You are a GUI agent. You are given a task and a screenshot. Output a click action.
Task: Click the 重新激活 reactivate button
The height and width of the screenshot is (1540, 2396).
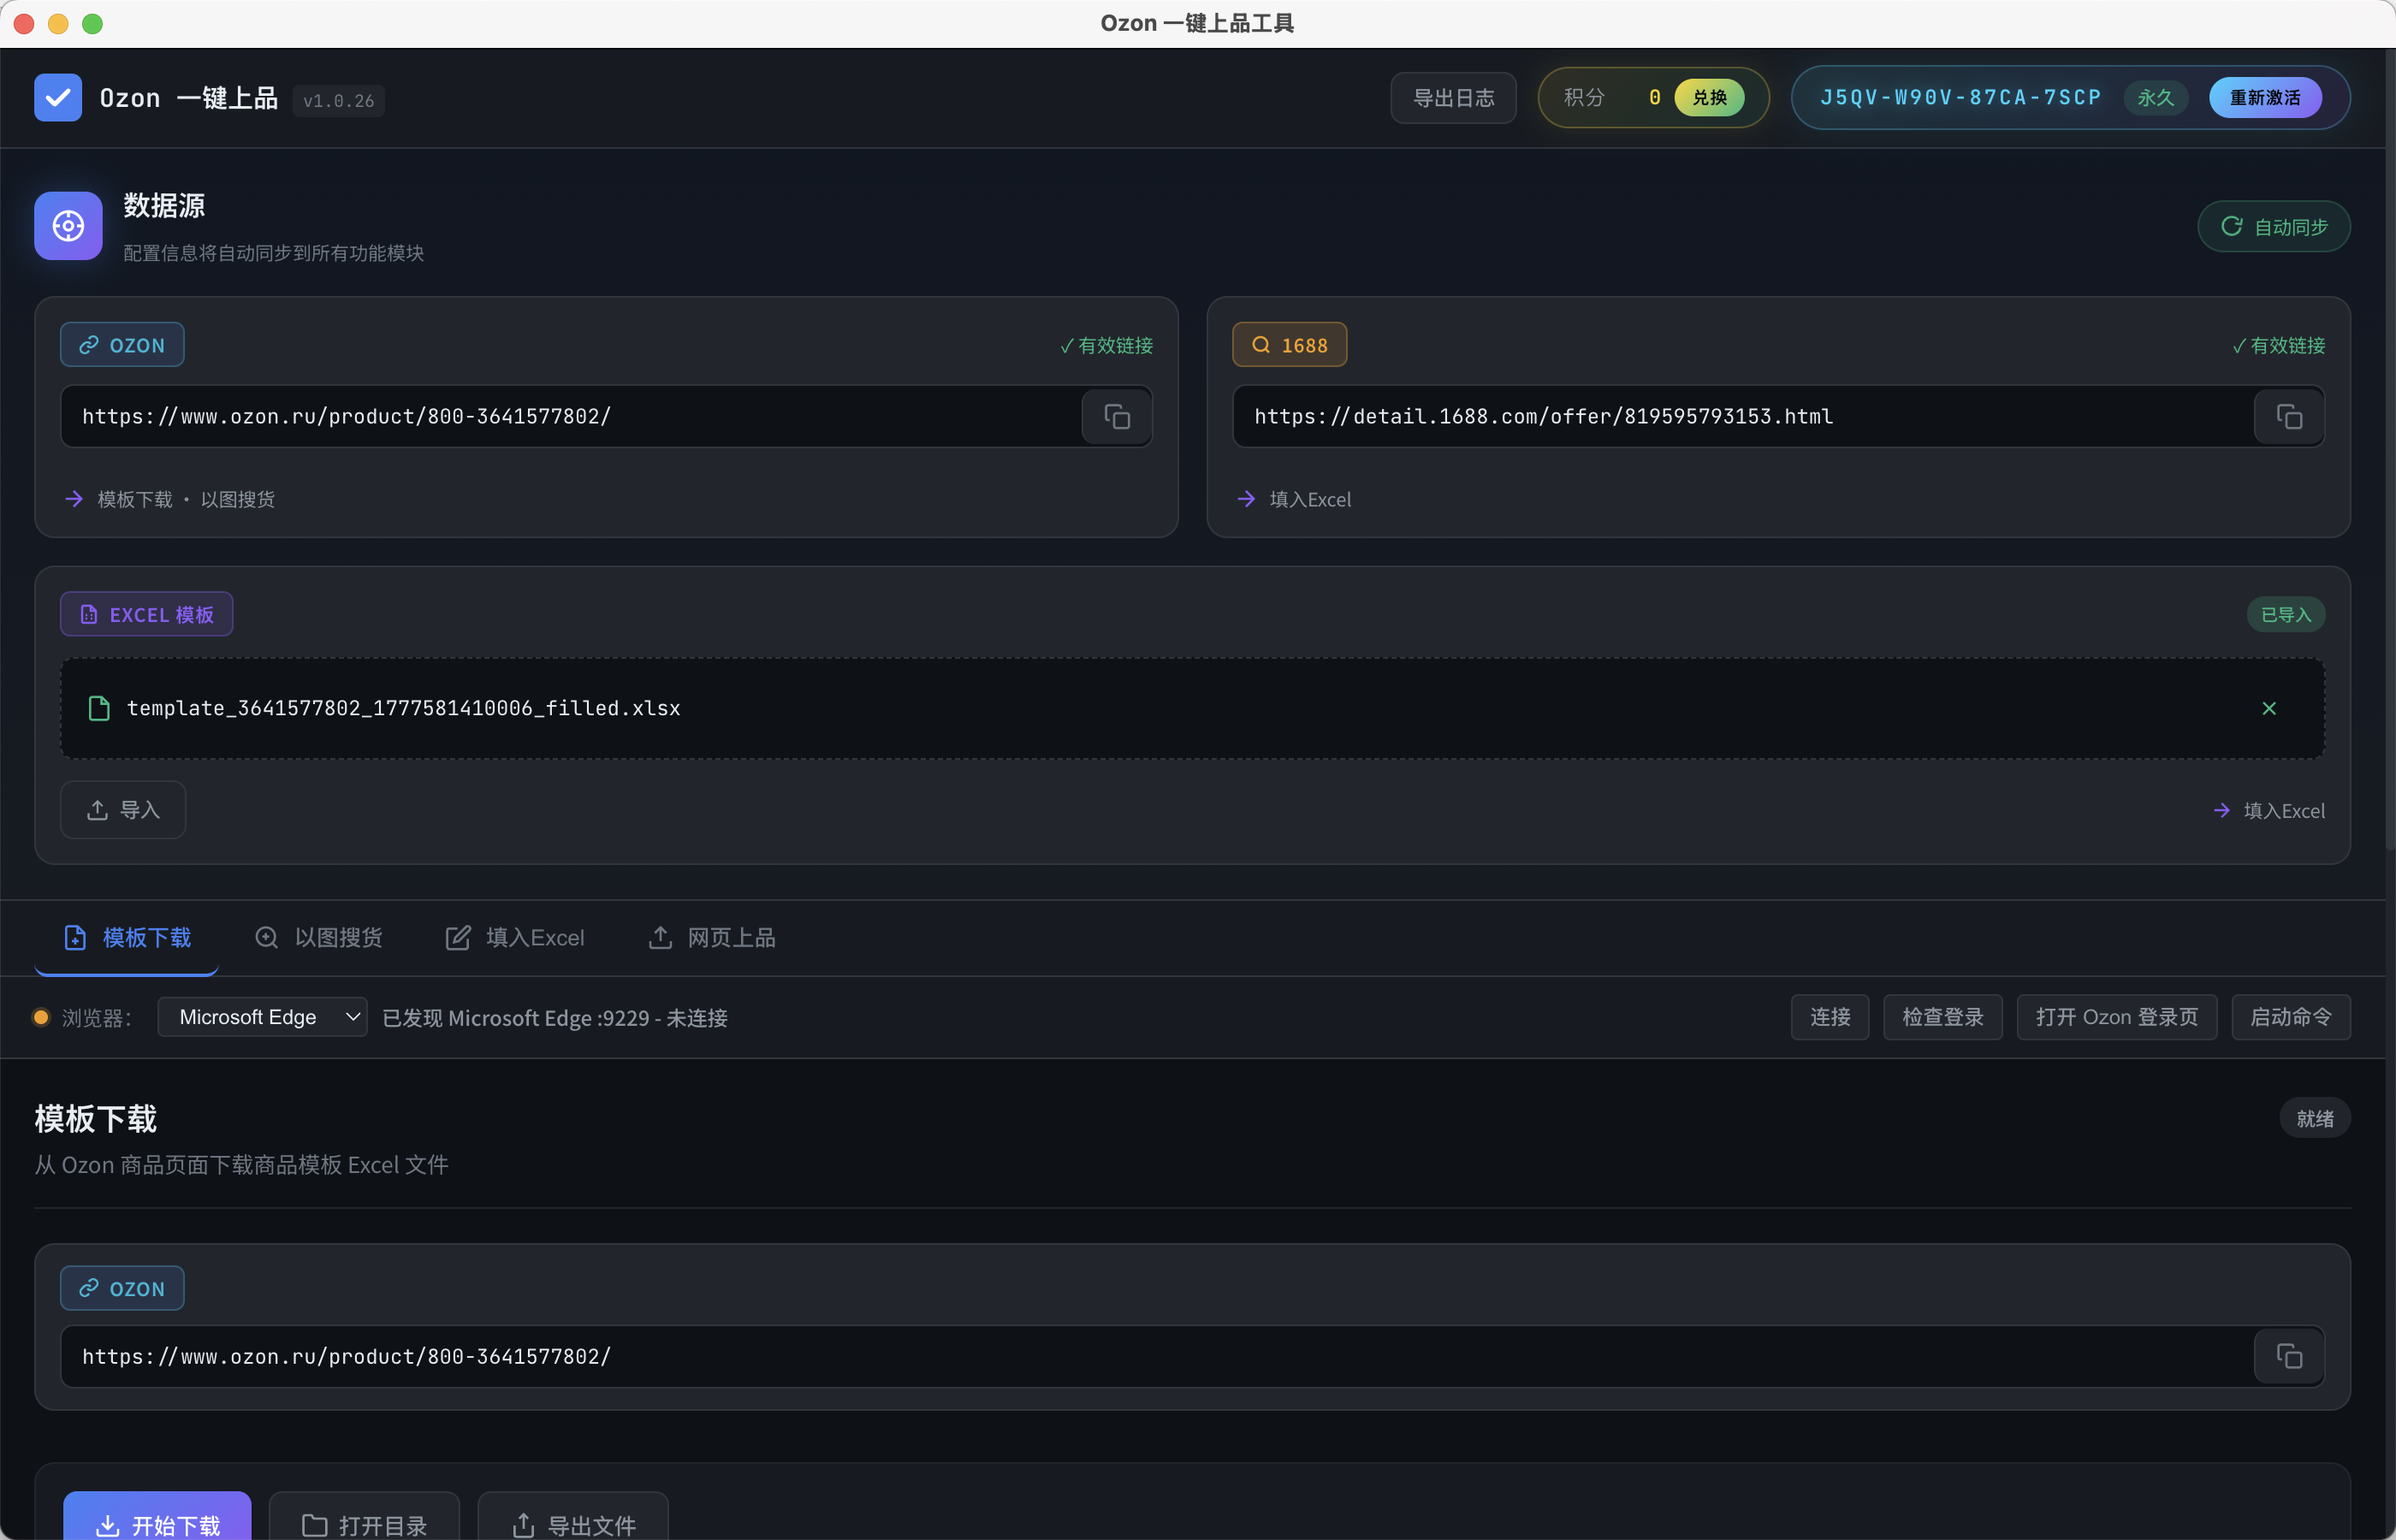(x=2265, y=97)
